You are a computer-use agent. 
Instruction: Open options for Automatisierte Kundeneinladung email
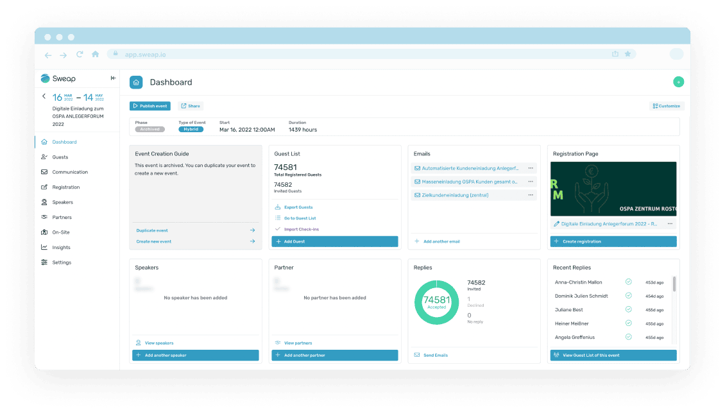[x=531, y=168]
